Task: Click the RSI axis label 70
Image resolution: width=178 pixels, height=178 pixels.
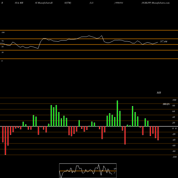Action: pos(2,41)
